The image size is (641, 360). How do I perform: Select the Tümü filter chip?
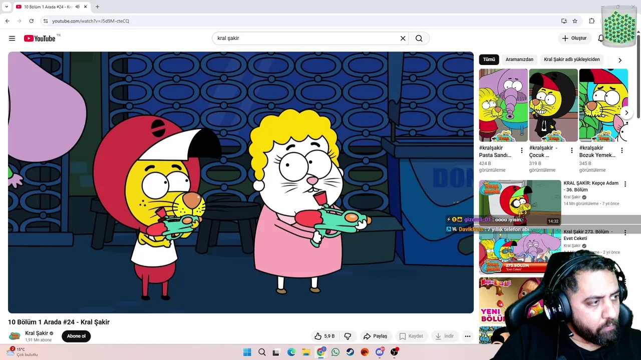489,59
